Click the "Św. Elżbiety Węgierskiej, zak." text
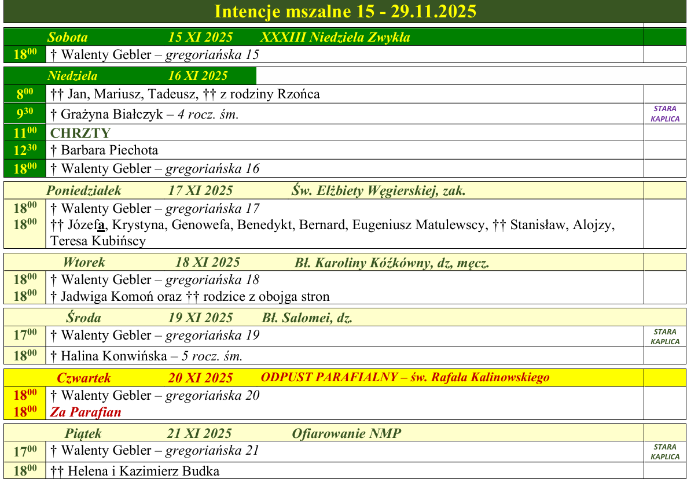This screenshot has width=687, height=479. click(x=378, y=191)
